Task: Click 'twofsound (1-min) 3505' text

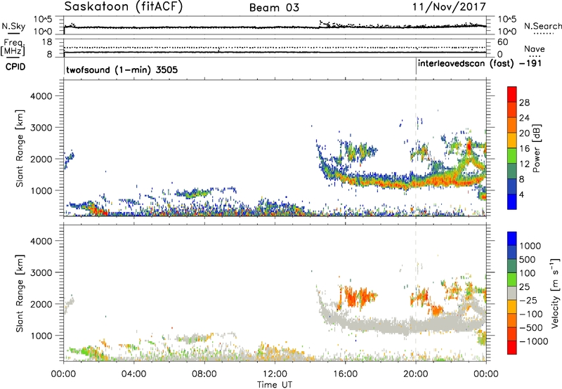Action: pos(122,70)
